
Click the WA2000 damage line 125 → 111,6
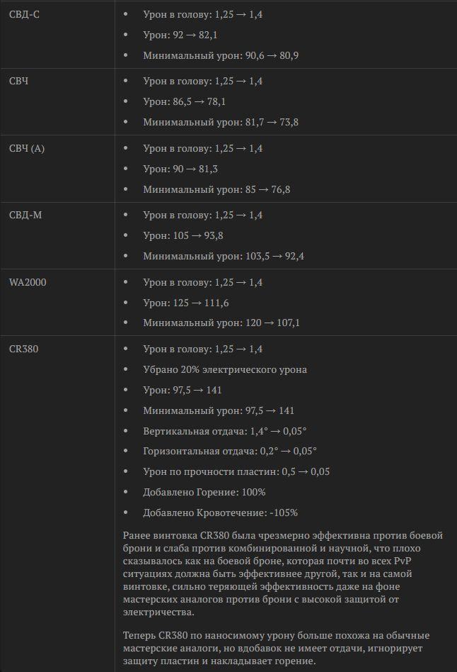[x=186, y=303]
